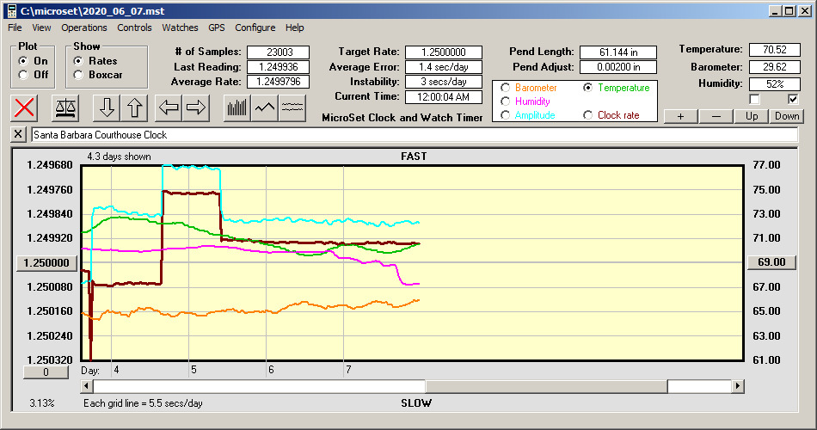
Task: Select the Clock rate radio button
Action: click(588, 115)
